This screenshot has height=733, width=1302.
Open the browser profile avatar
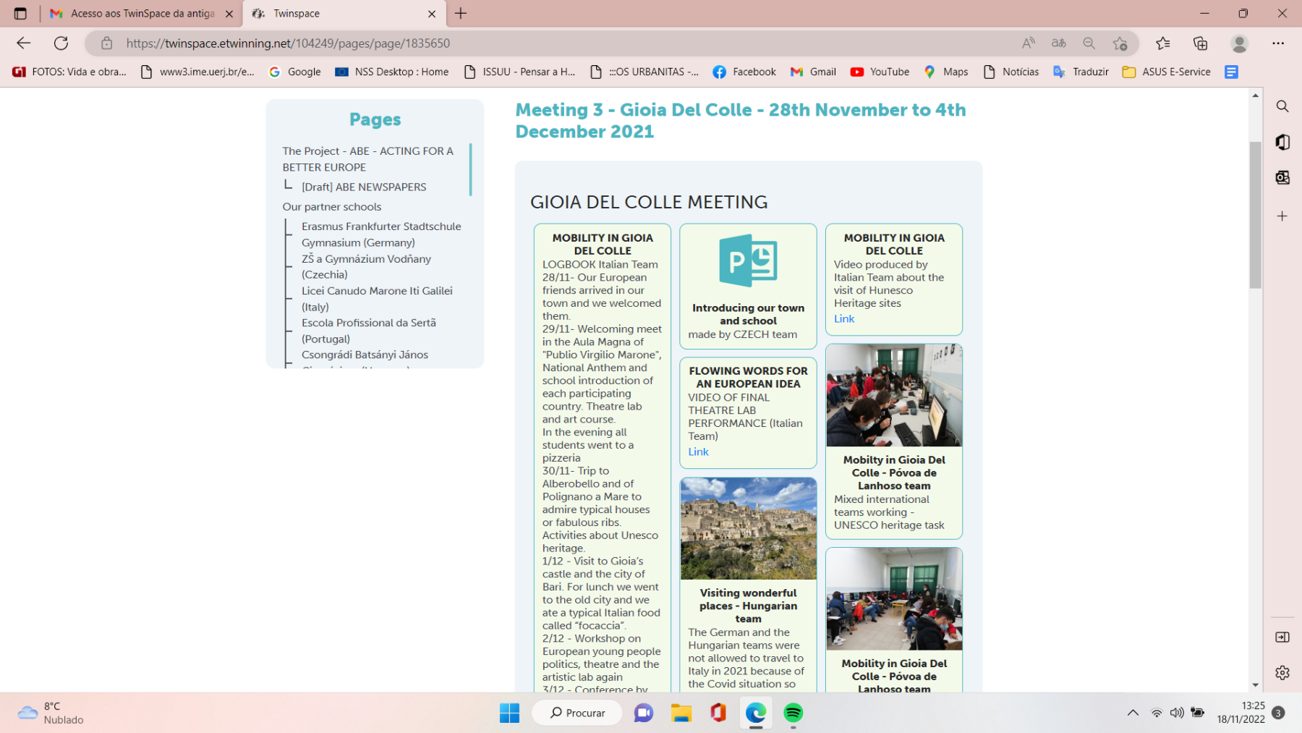(x=1240, y=43)
